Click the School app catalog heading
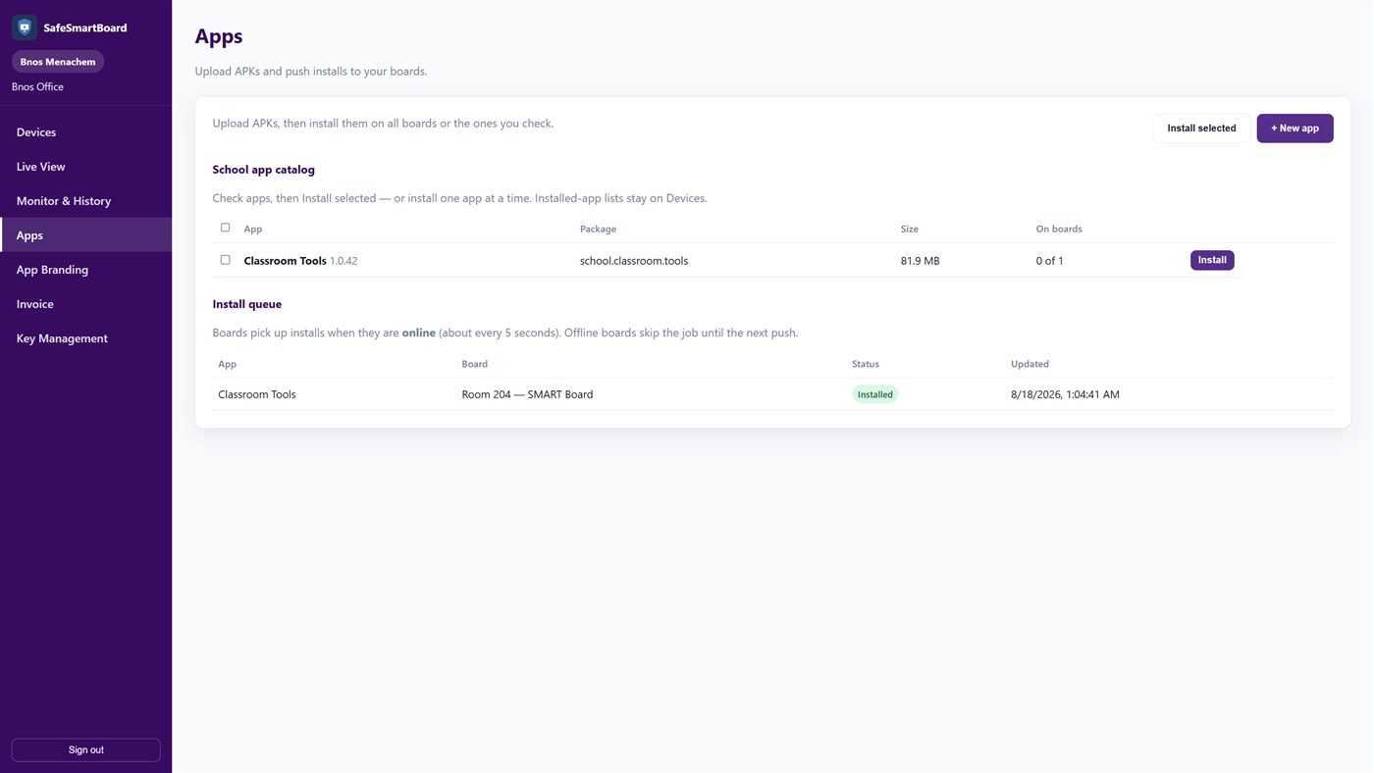This screenshot has height=773, width=1374. [264, 170]
